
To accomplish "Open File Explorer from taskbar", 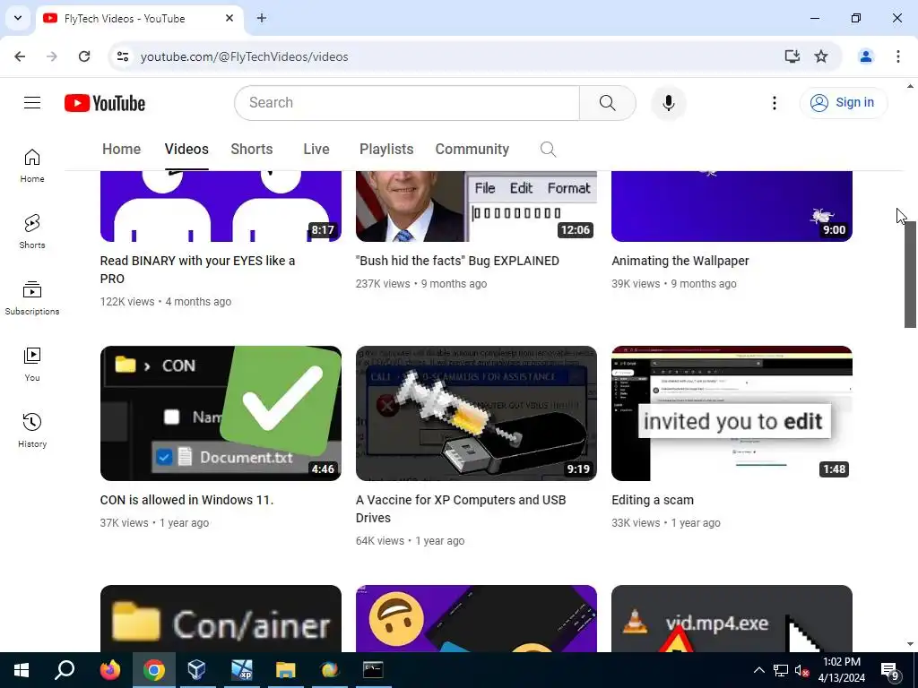I will tap(286, 670).
